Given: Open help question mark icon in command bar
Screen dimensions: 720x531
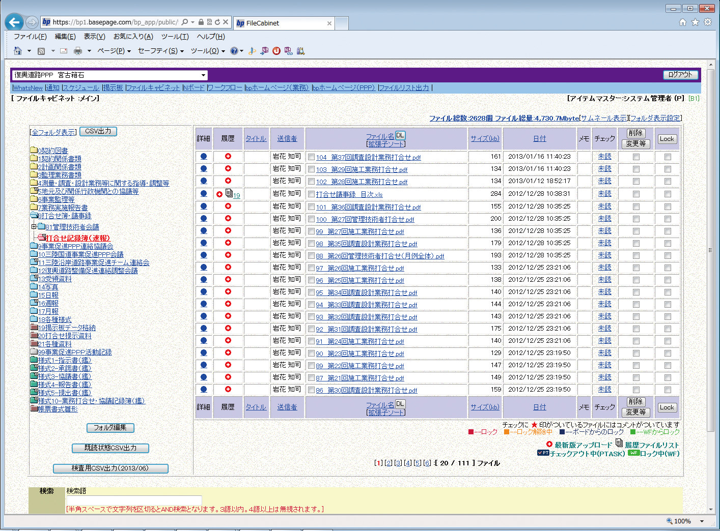Looking at the screenshot, I should coord(234,51).
